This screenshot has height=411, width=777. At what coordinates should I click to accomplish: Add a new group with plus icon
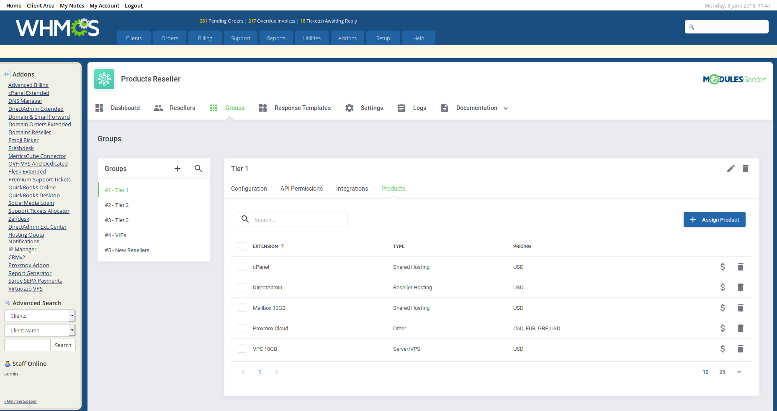[178, 168]
